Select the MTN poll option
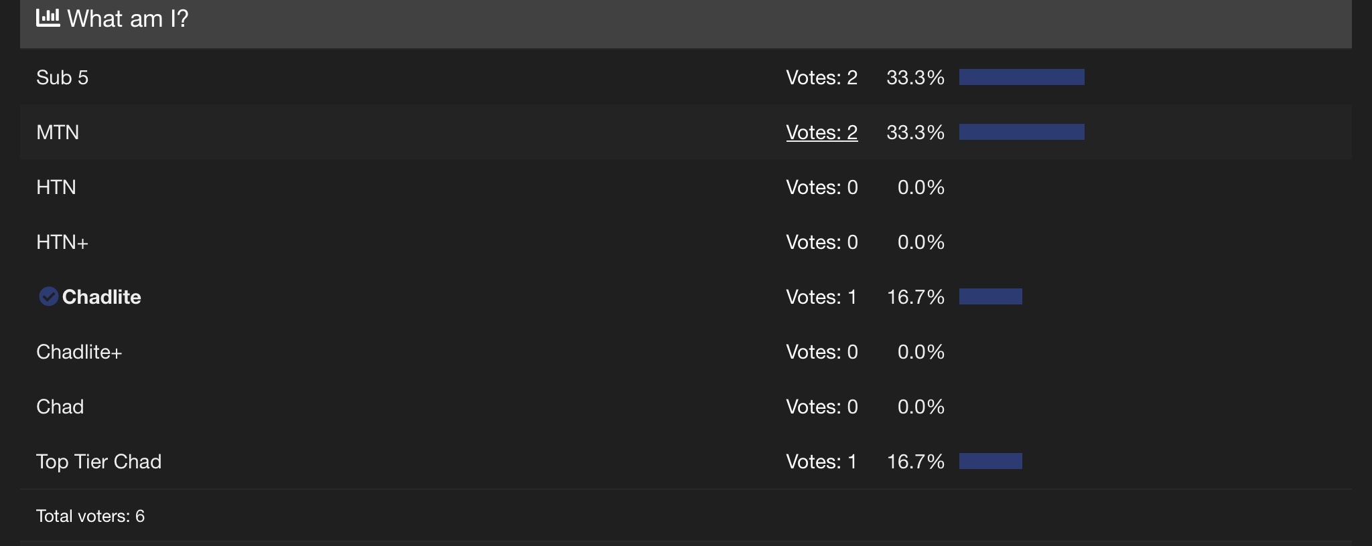 pyautogui.click(x=58, y=132)
